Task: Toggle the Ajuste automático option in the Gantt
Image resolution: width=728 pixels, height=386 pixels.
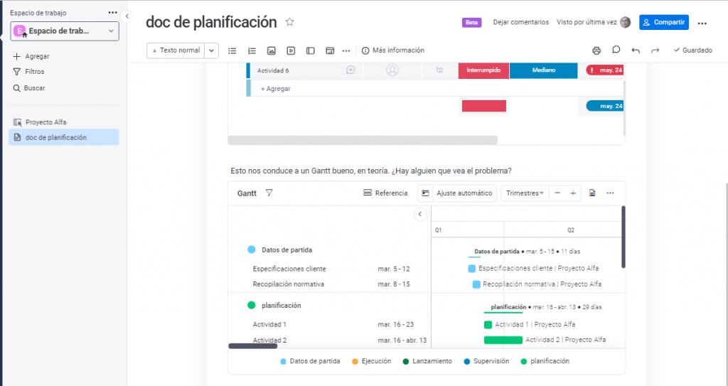Action: (457, 193)
